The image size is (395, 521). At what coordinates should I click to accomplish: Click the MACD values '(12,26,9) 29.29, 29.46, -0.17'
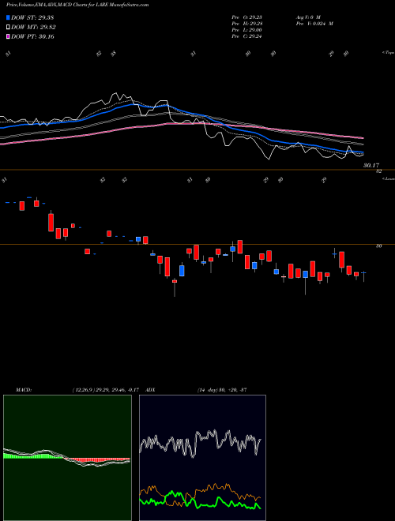(x=105, y=390)
